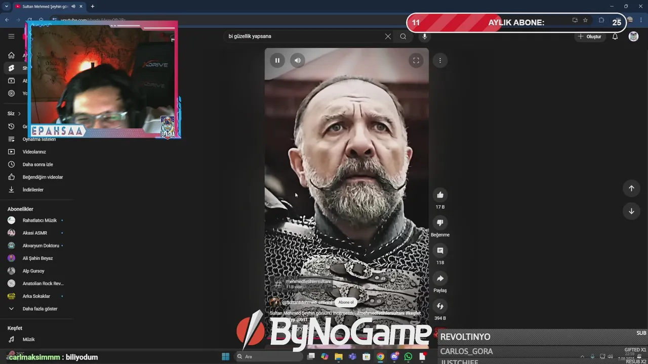Image resolution: width=648 pixels, height=364 pixels.
Task: Open the YouTube notifications bell
Action: point(615,36)
